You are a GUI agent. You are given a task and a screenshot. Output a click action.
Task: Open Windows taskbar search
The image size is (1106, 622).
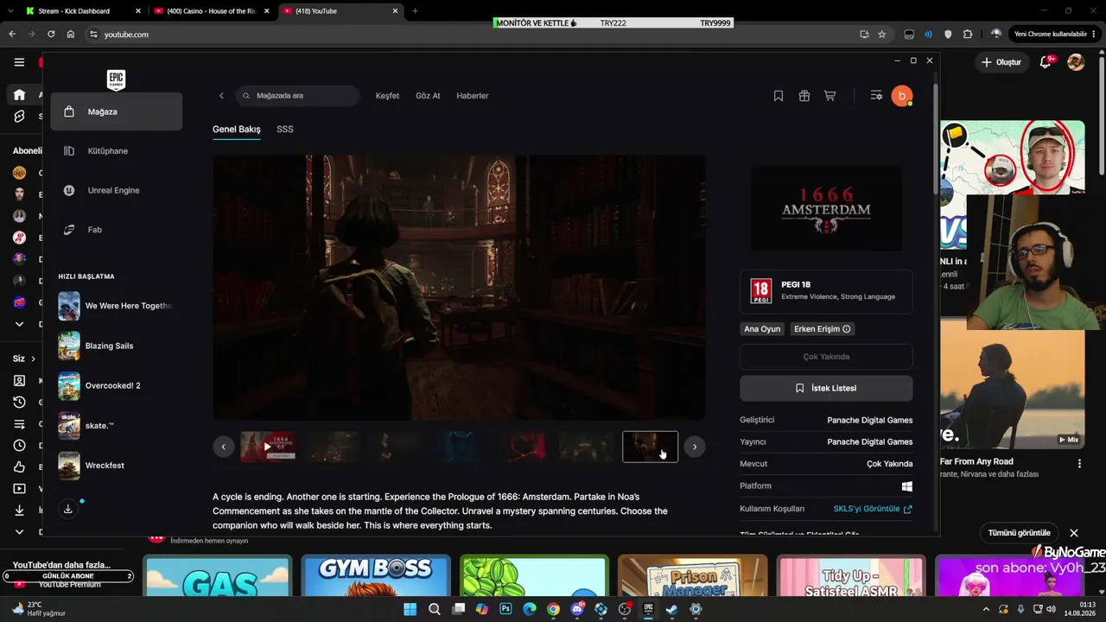[435, 609]
